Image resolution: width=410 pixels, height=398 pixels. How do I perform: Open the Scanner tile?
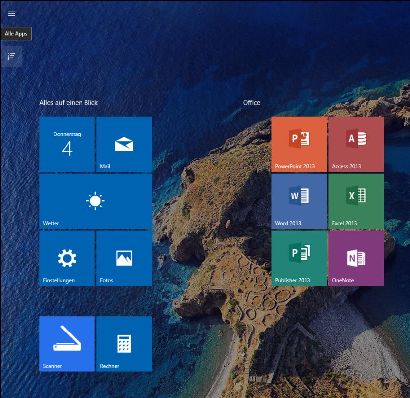(x=67, y=344)
